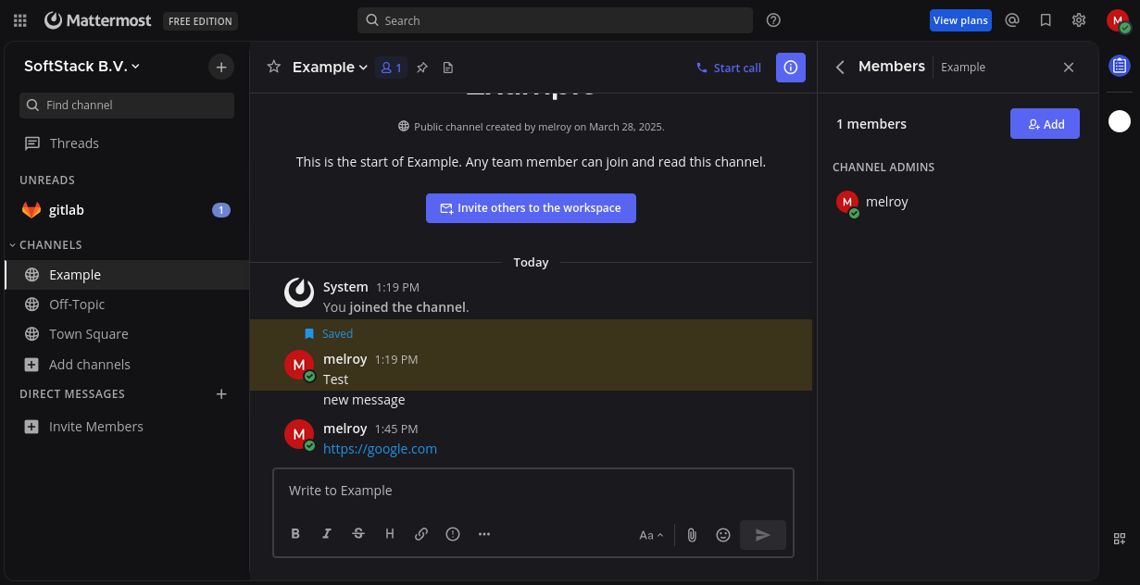
Task: Open the https://google.com link
Action: (x=380, y=448)
